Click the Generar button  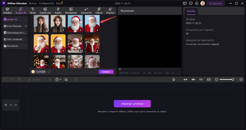coord(106,72)
